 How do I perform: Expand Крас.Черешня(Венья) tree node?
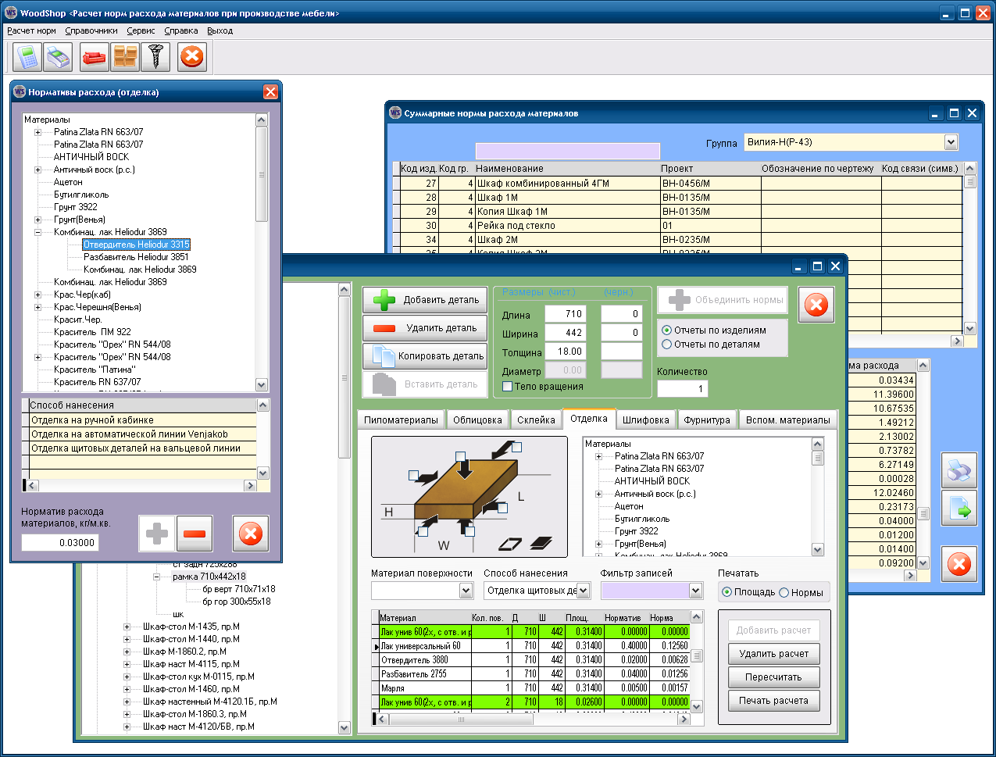(x=37, y=307)
